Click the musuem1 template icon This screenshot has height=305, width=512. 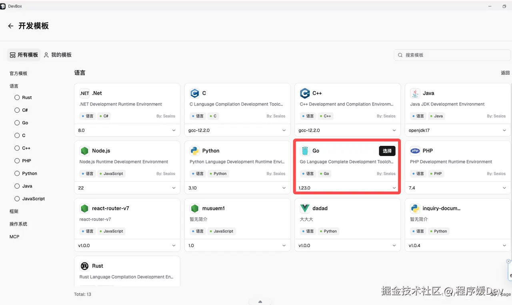coord(195,208)
